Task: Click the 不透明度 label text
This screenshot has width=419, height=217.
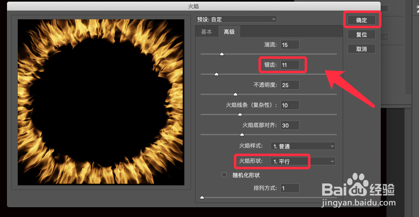Action: pyautogui.click(x=265, y=85)
